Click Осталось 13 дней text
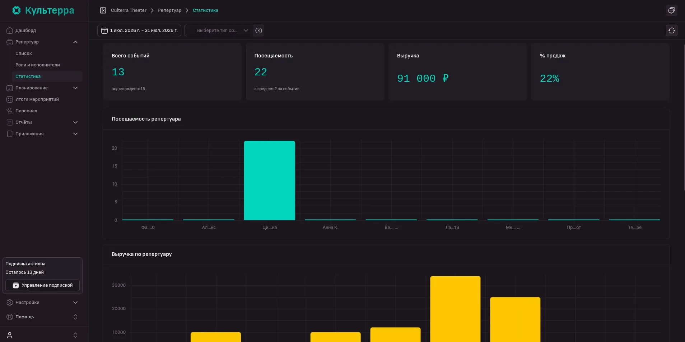This screenshot has width=685, height=342. 24,272
